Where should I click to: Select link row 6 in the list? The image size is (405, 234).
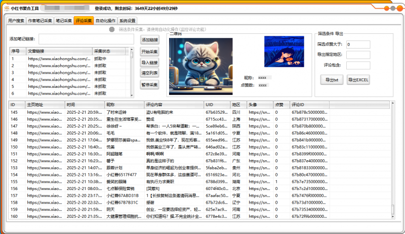click(69, 93)
